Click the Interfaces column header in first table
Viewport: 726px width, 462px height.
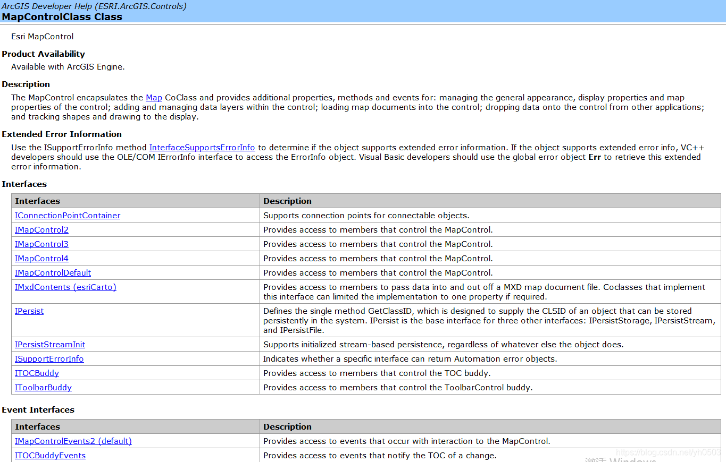point(37,201)
